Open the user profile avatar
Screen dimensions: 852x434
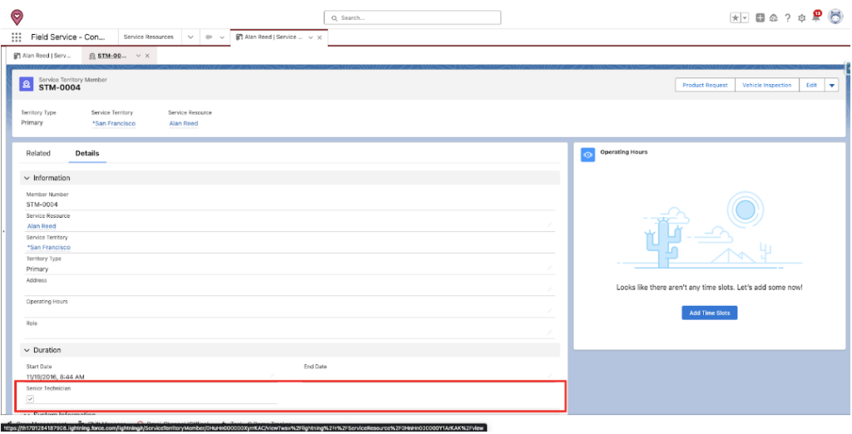pos(835,17)
